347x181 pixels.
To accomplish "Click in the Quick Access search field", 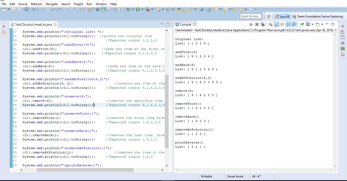I will (x=250, y=16).
